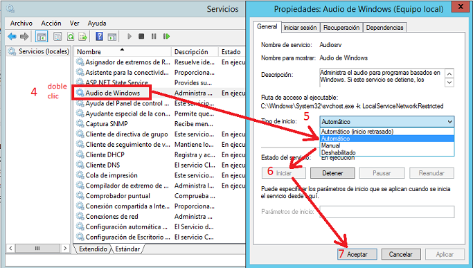Image resolution: width=473 pixels, height=268 pixels.
Task: Open the Ayuda menu
Action: click(x=97, y=24)
